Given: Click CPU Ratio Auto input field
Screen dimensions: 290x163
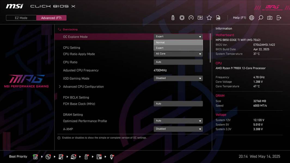Looking at the screenshot, I should pos(178,62).
